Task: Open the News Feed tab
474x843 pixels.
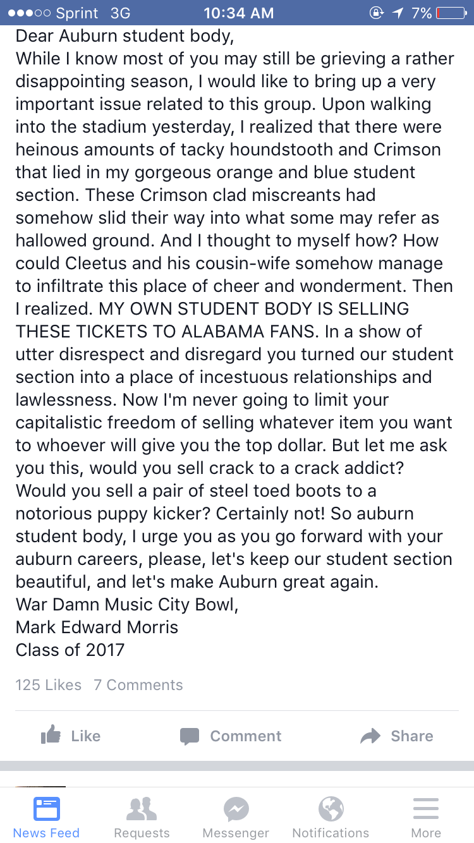Action: [47, 817]
